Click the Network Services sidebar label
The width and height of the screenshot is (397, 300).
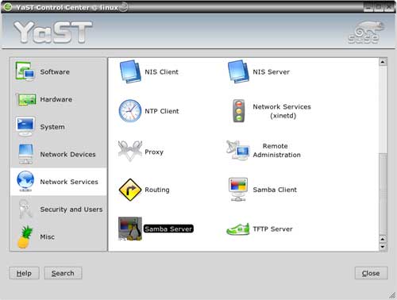[69, 182]
